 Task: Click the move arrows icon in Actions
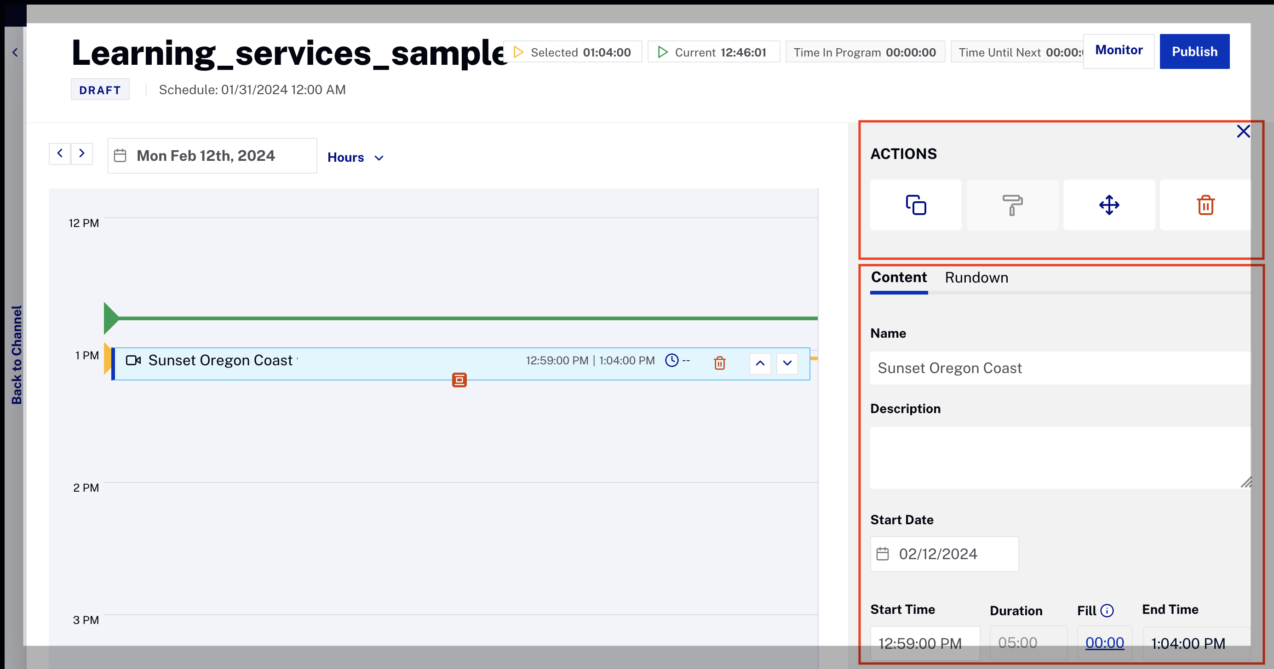[x=1109, y=204]
